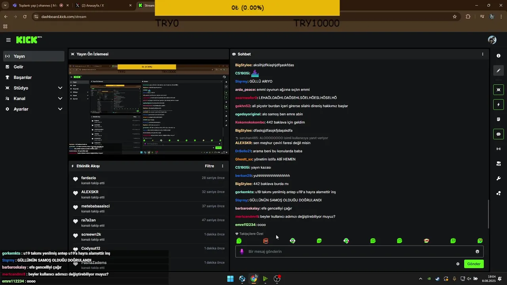Pick the last emote at the row's right end
Viewport: 507px width, 285px height.
[x=480, y=241]
